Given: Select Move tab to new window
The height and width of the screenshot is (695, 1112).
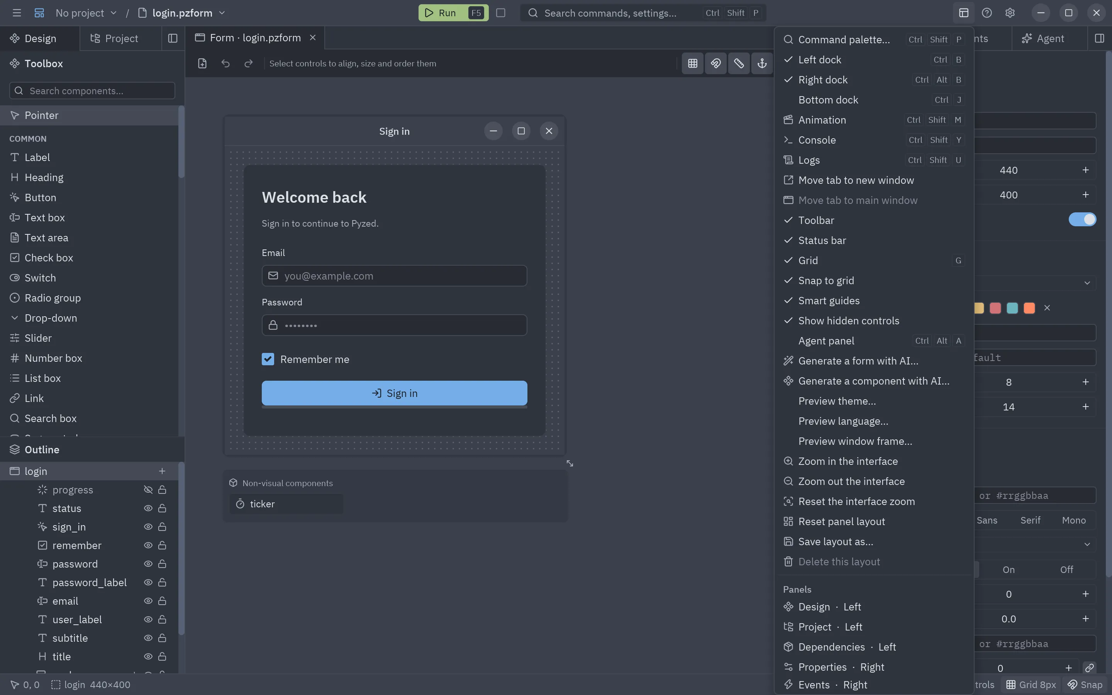Looking at the screenshot, I should click(x=874, y=180).
